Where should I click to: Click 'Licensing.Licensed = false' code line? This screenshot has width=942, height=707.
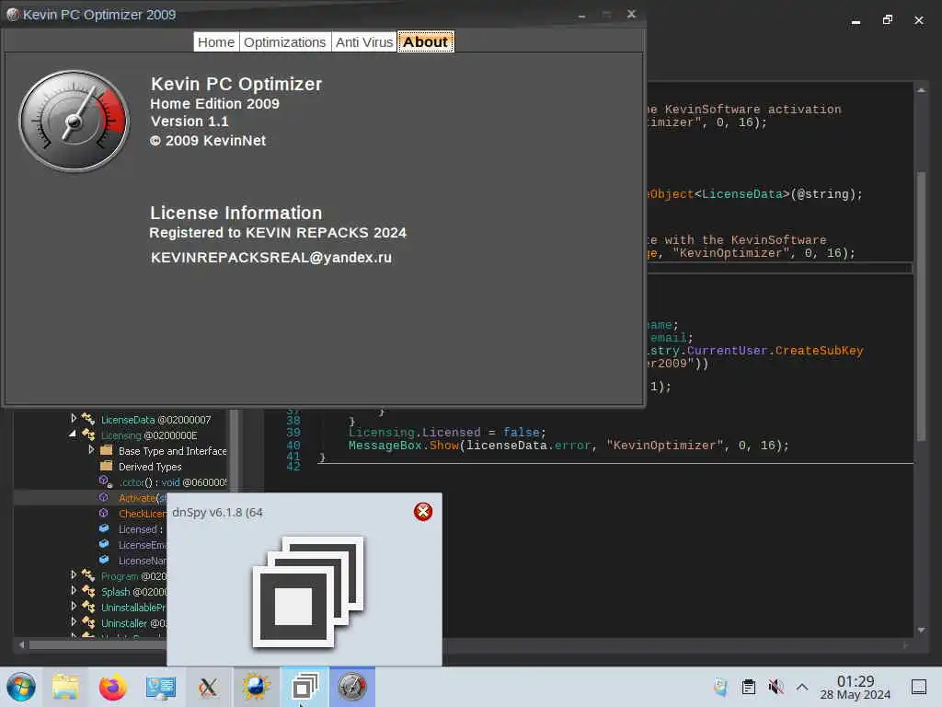click(x=447, y=433)
